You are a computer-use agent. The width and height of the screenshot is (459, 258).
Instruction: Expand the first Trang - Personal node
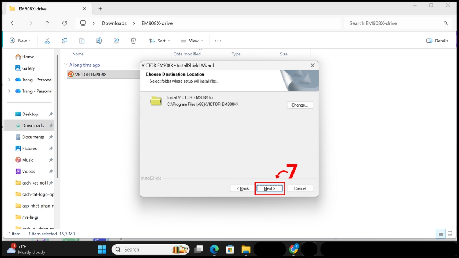click(x=9, y=80)
